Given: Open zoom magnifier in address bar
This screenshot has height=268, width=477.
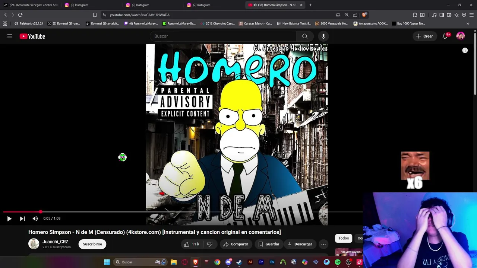Looking at the screenshot, I should click(x=347, y=15).
